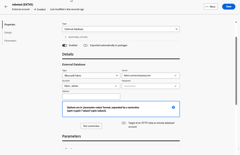The width and height of the screenshot is (240, 155).
Task: Go to the Details section tab
Action: (8, 33)
